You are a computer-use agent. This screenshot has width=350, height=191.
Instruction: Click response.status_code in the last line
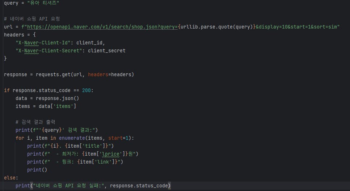click(x=139, y=186)
